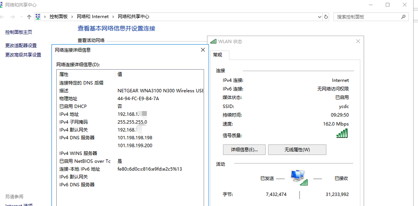Screen dimensions: 418x206
Task: Select the 已启用 DHCP row
Action: (130, 106)
